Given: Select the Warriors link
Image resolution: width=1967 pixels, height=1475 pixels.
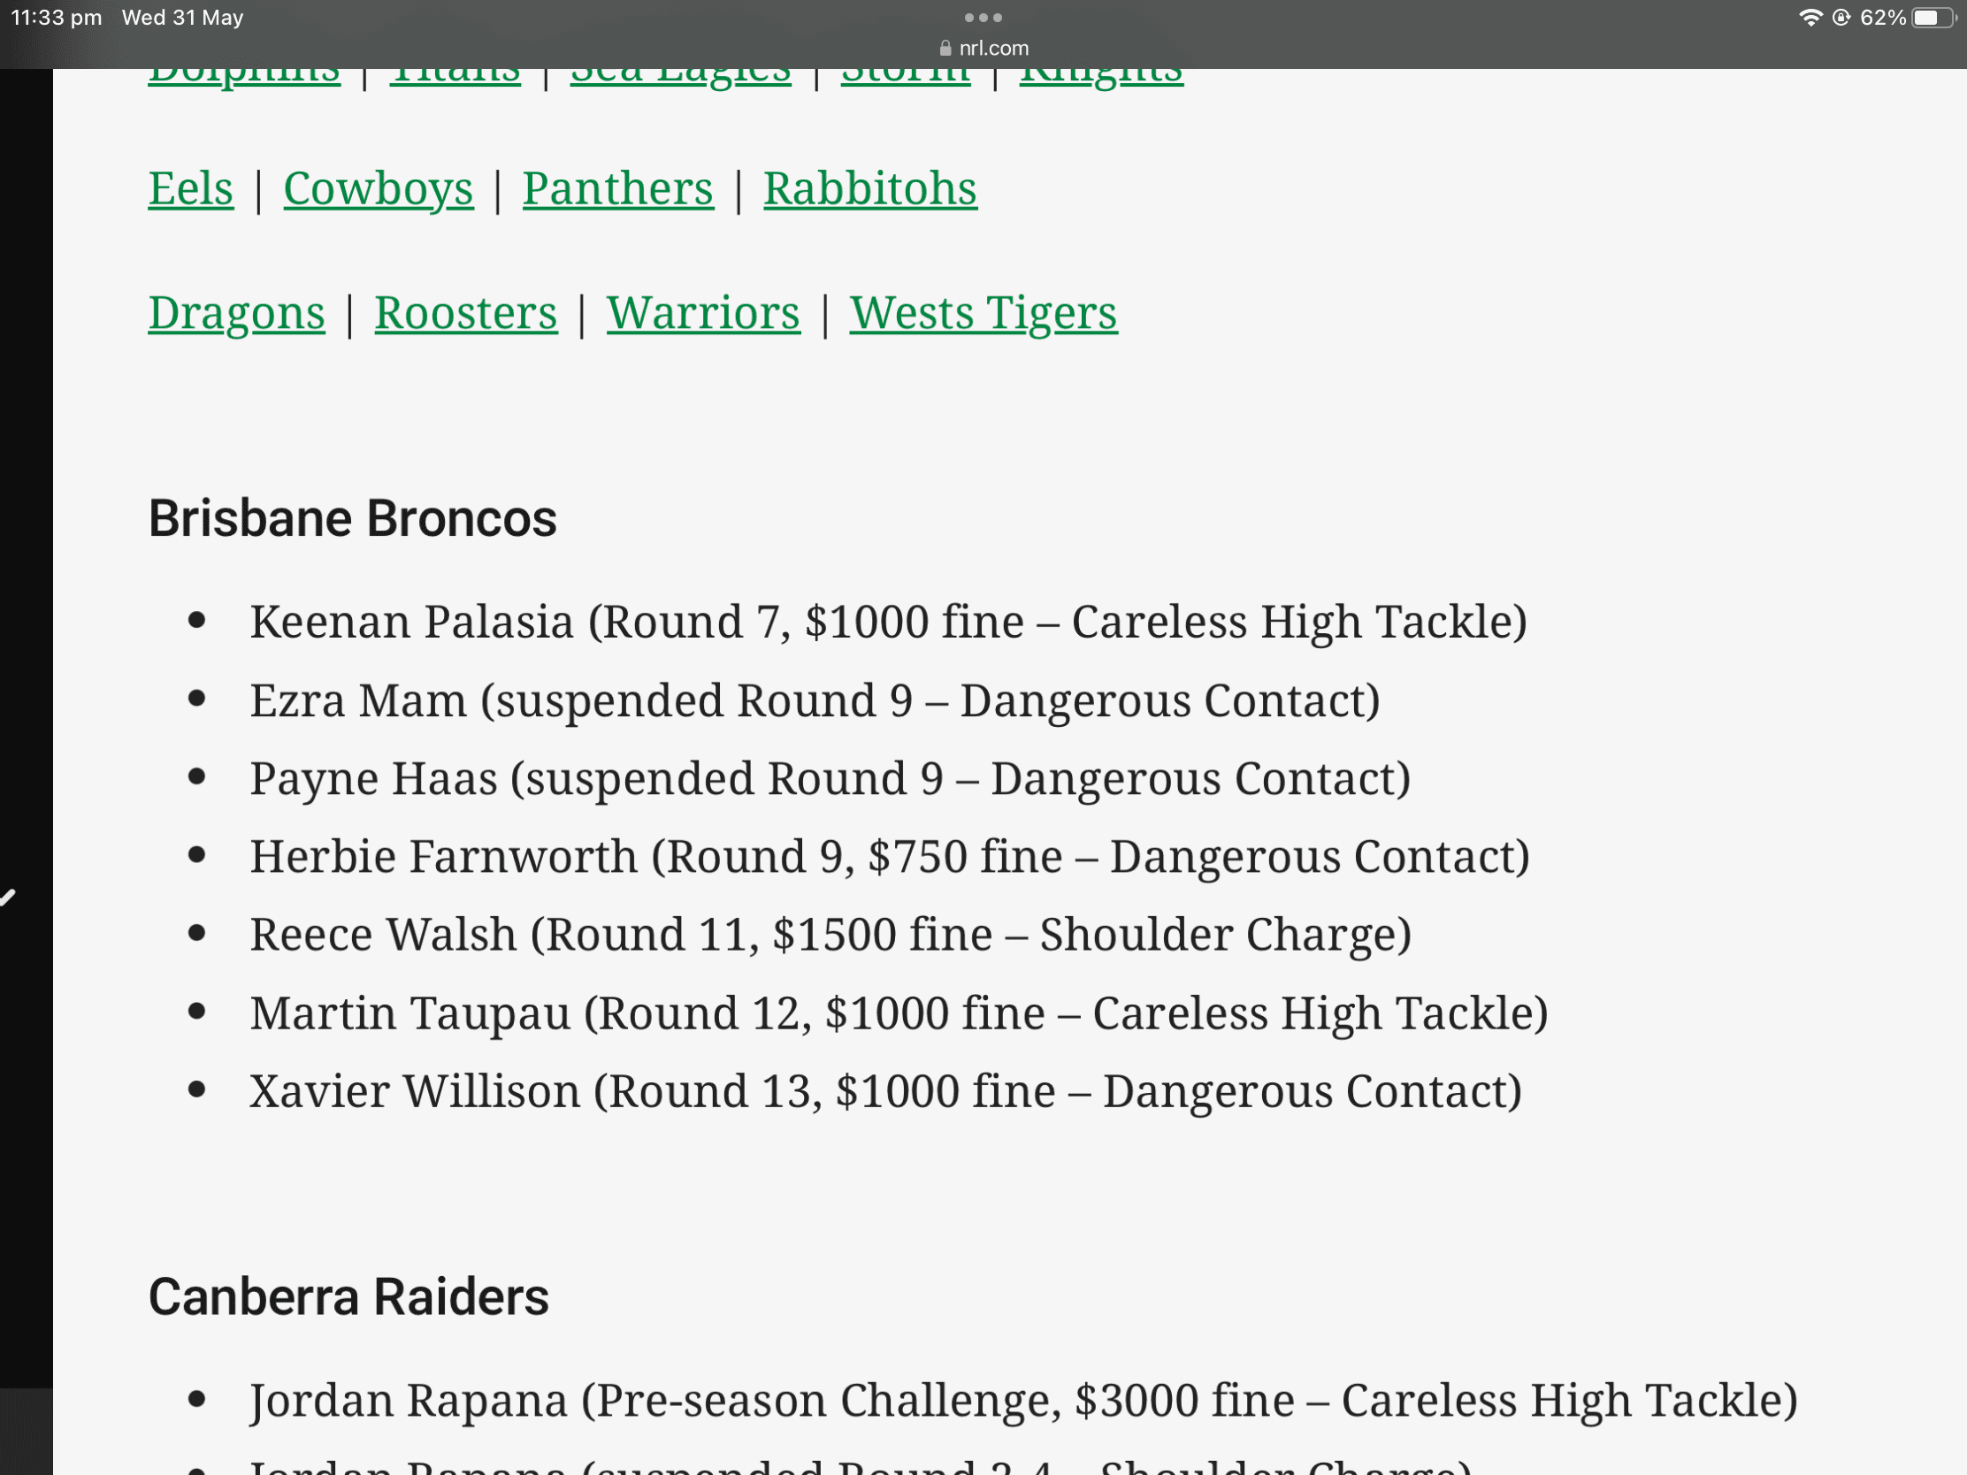Looking at the screenshot, I should pyautogui.click(x=703, y=313).
